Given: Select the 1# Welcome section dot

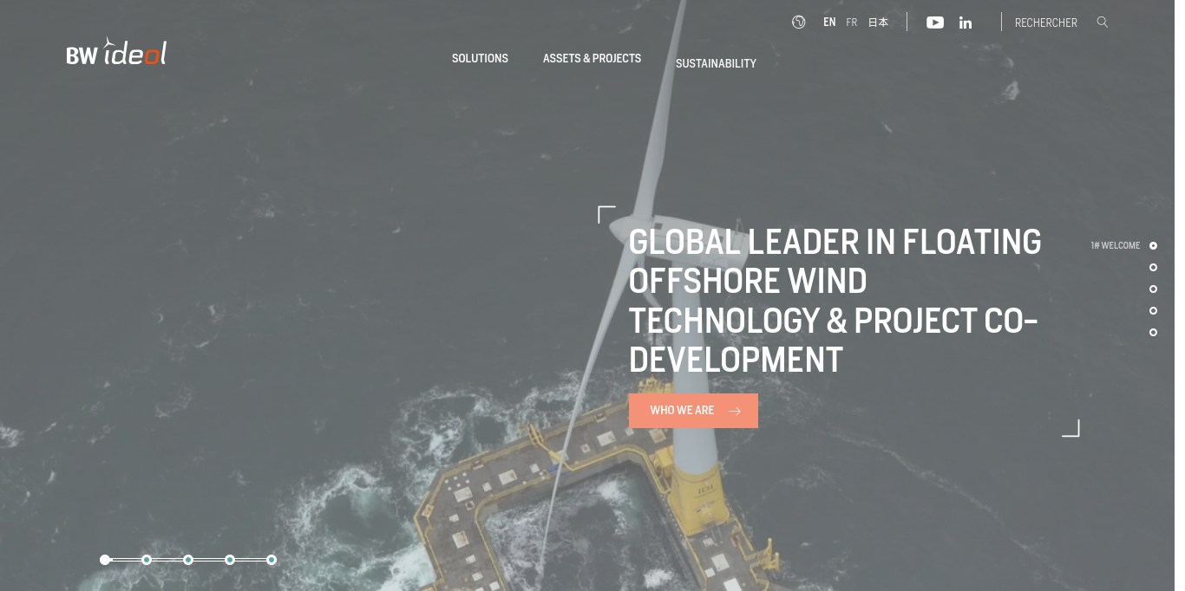Looking at the screenshot, I should click(1153, 246).
